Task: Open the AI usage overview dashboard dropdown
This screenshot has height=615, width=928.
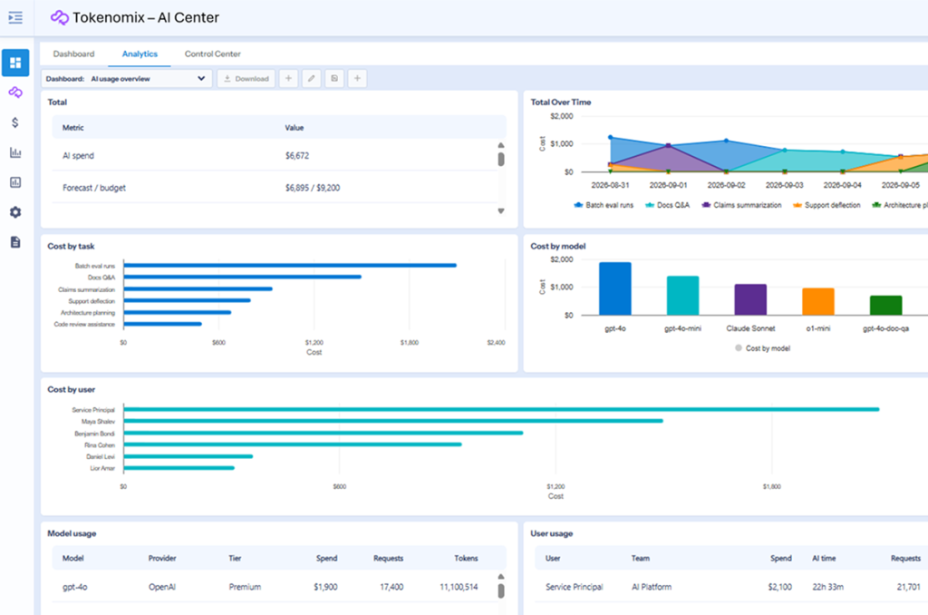Action: point(127,78)
